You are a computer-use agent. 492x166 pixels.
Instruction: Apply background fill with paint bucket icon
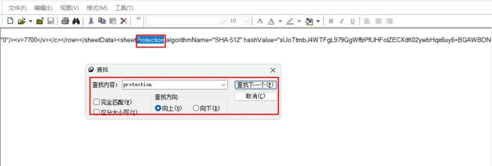pyautogui.click(x=309, y=21)
